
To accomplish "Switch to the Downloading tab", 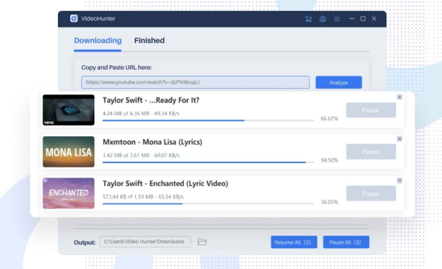I will click(x=98, y=41).
